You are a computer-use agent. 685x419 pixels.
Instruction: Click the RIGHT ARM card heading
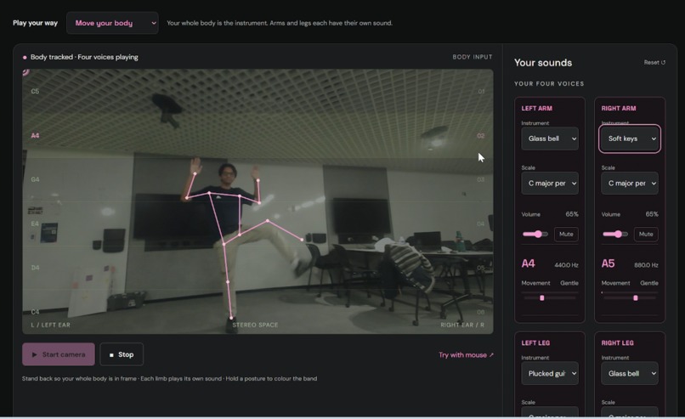coord(619,108)
